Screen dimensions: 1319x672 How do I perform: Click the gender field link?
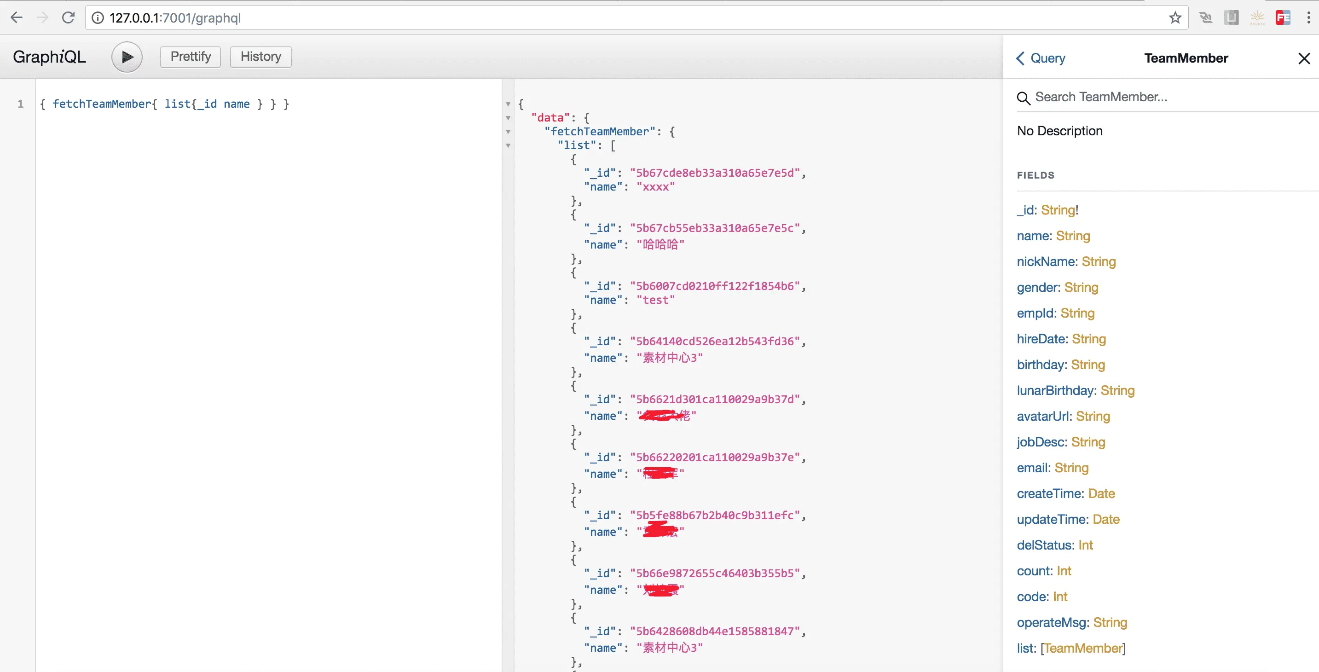1037,287
